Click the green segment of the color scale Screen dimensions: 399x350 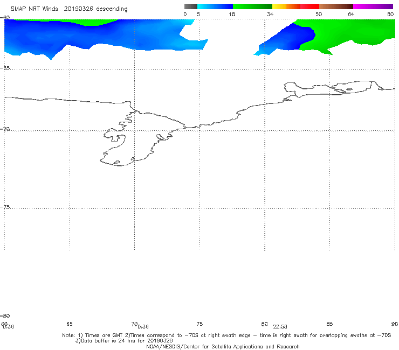[252, 6]
